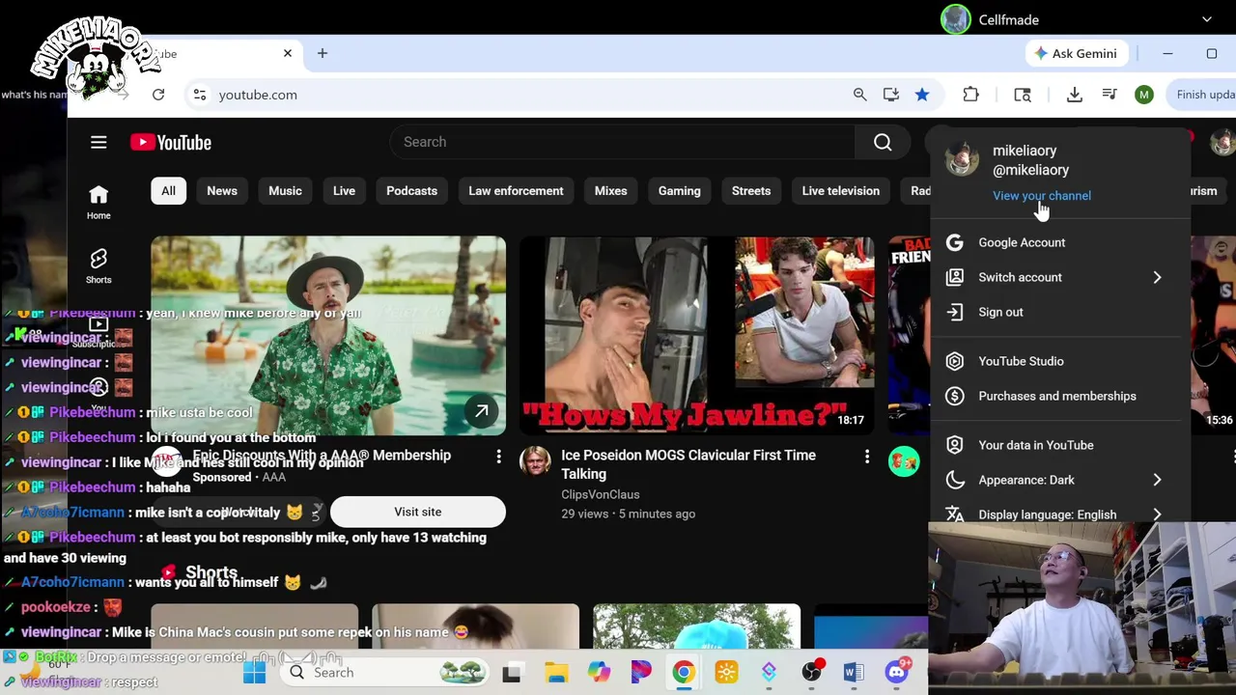Open Your data in YouTube
The image size is (1236, 695).
click(x=1059, y=446)
